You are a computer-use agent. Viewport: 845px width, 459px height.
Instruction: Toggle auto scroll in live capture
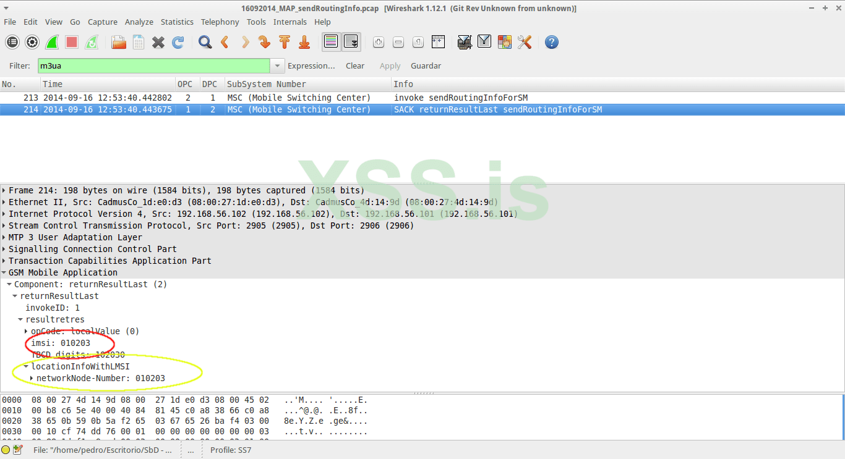tap(351, 42)
